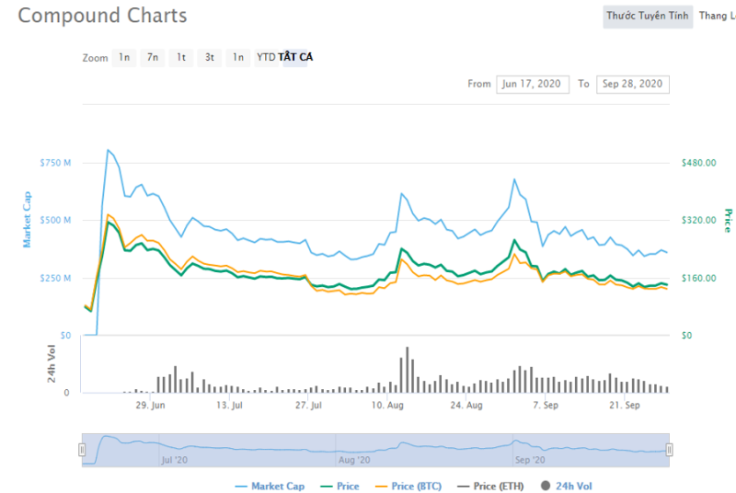The height and width of the screenshot is (493, 736).
Task: Click the tallest 24h volume bar
Action: pos(407,370)
